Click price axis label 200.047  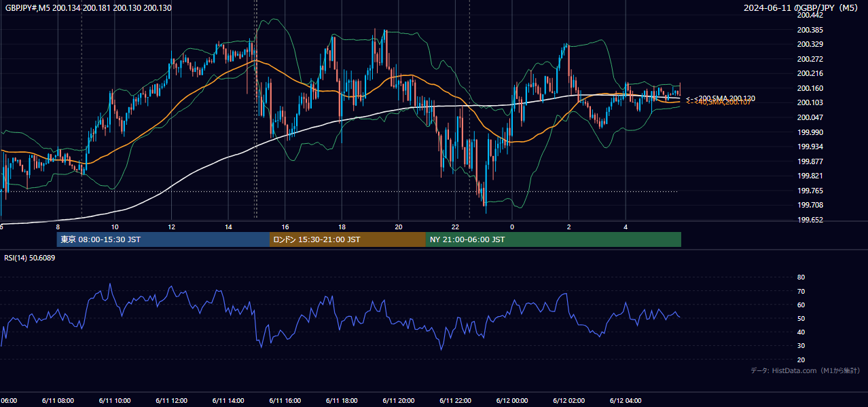[810, 117]
